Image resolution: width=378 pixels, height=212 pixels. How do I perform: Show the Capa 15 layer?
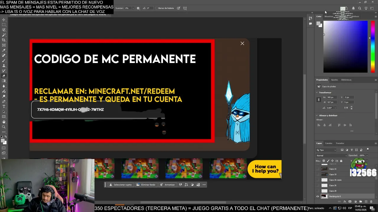point(317,169)
